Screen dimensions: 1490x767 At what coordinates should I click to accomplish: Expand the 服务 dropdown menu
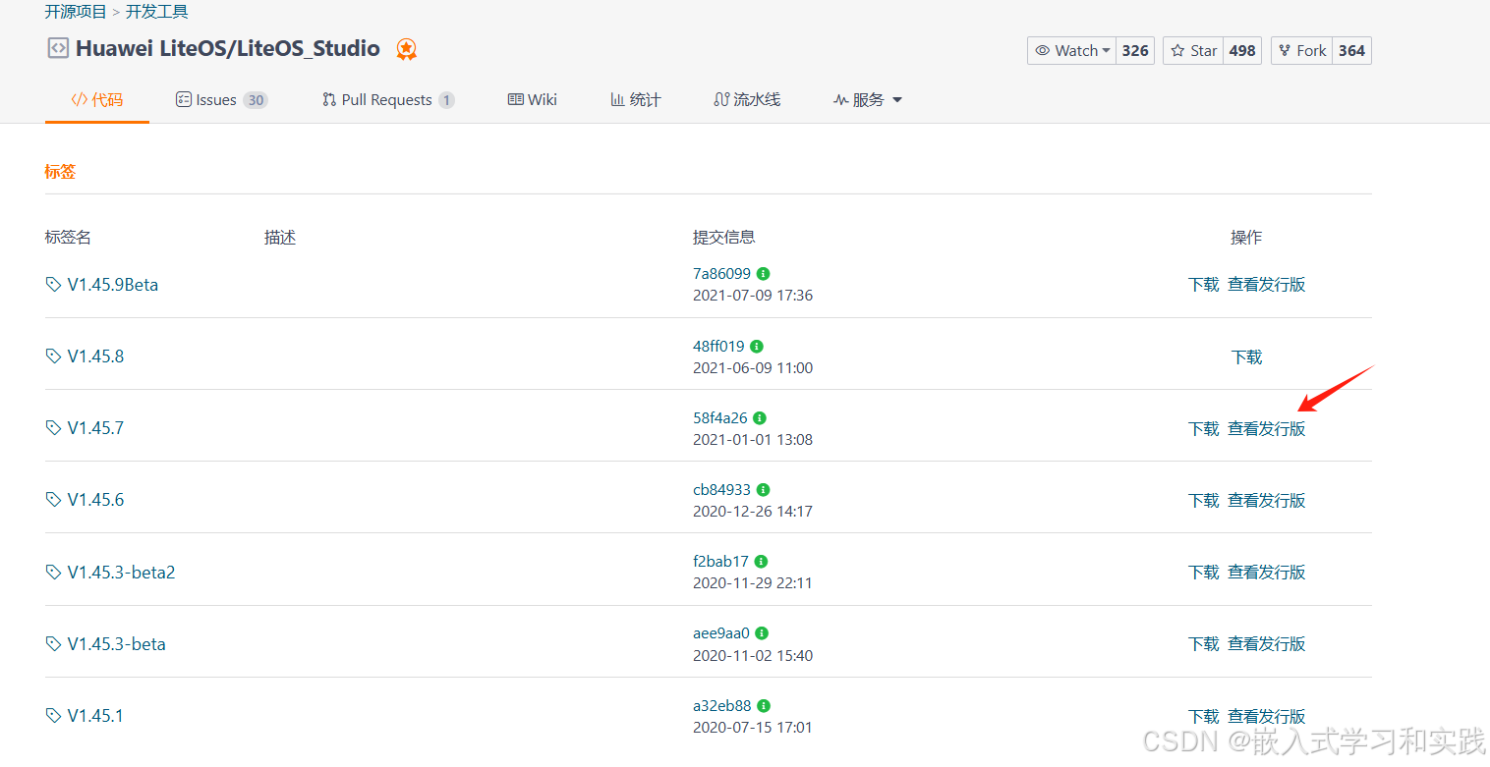point(868,100)
